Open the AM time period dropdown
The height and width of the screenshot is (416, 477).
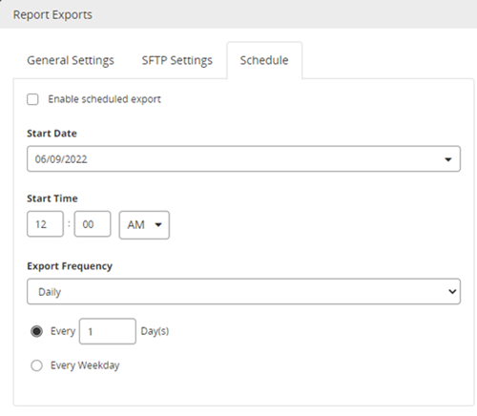144,225
